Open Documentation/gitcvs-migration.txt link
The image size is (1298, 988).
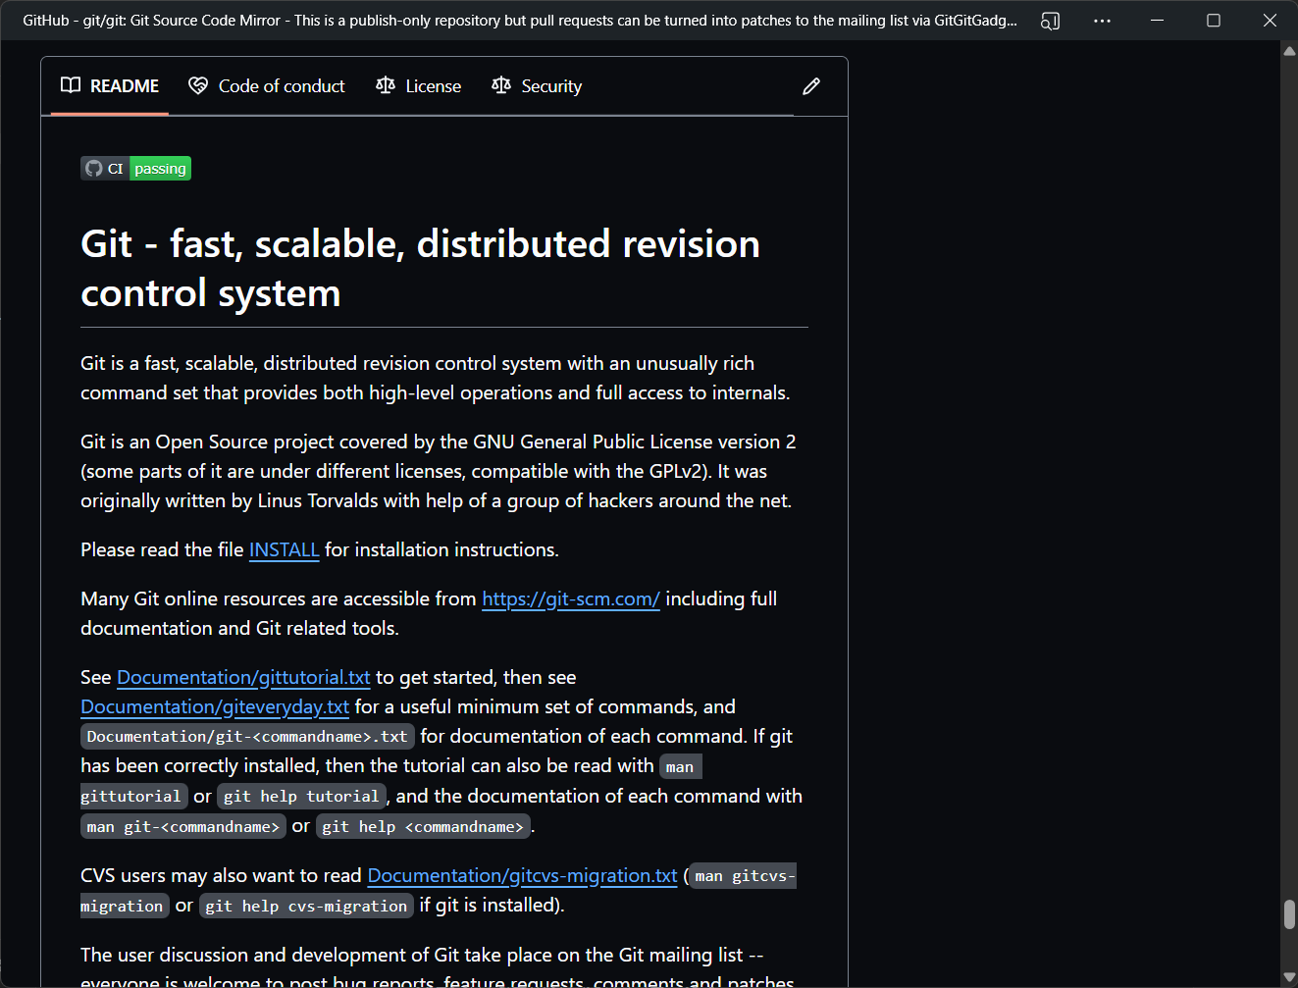522,875
